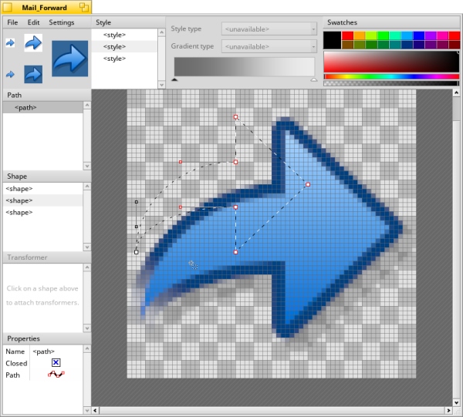Click the window zoom button in title tab
Screen dimensions: 463x417
click(85, 8)
